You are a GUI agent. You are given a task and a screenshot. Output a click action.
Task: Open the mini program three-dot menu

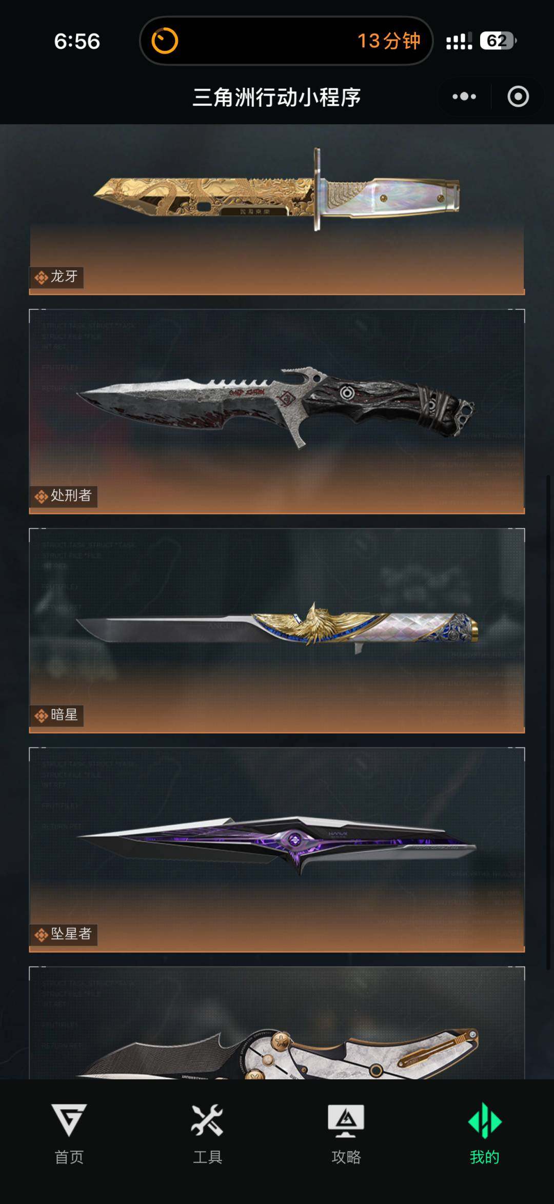click(464, 96)
